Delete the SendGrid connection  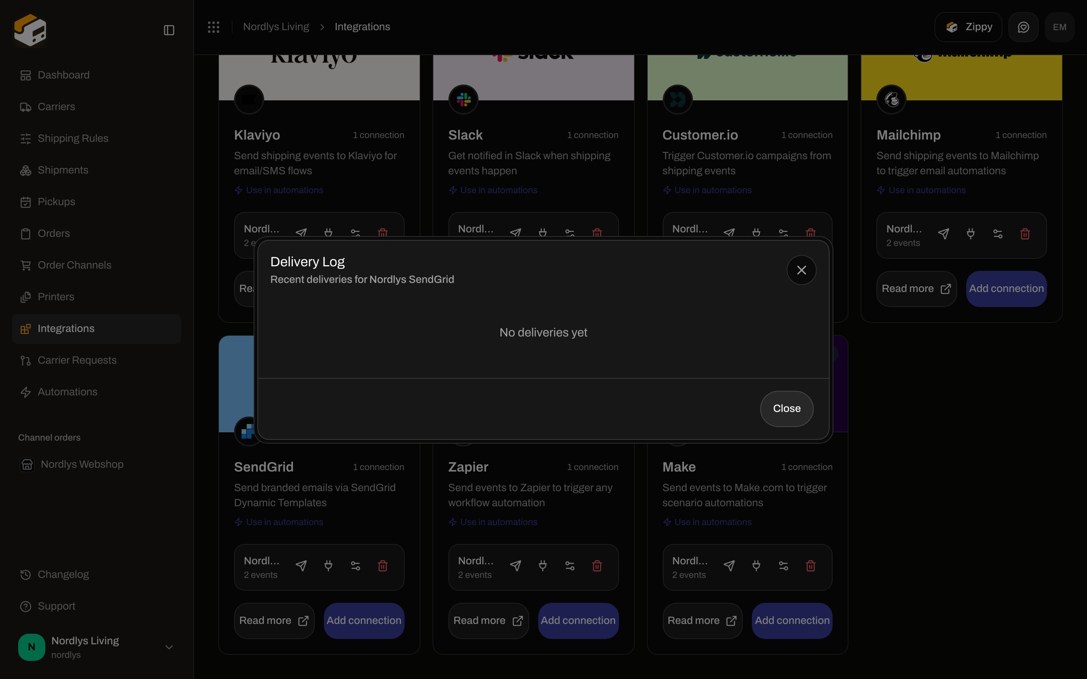pyautogui.click(x=383, y=565)
